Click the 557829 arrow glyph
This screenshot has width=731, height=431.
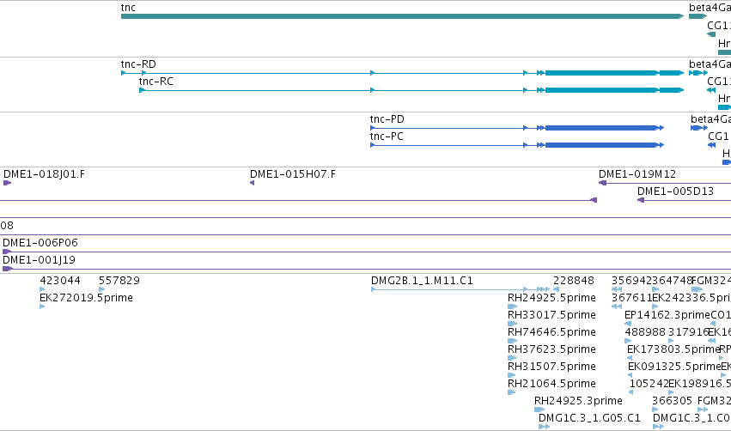click(x=102, y=289)
